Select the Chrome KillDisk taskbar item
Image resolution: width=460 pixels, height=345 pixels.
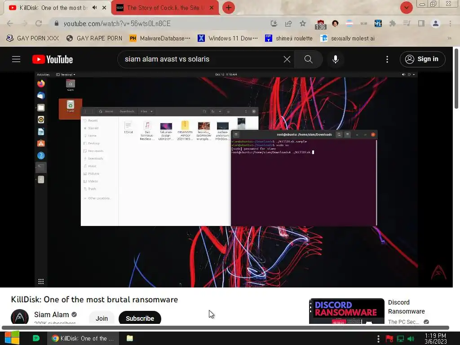coord(83,338)
